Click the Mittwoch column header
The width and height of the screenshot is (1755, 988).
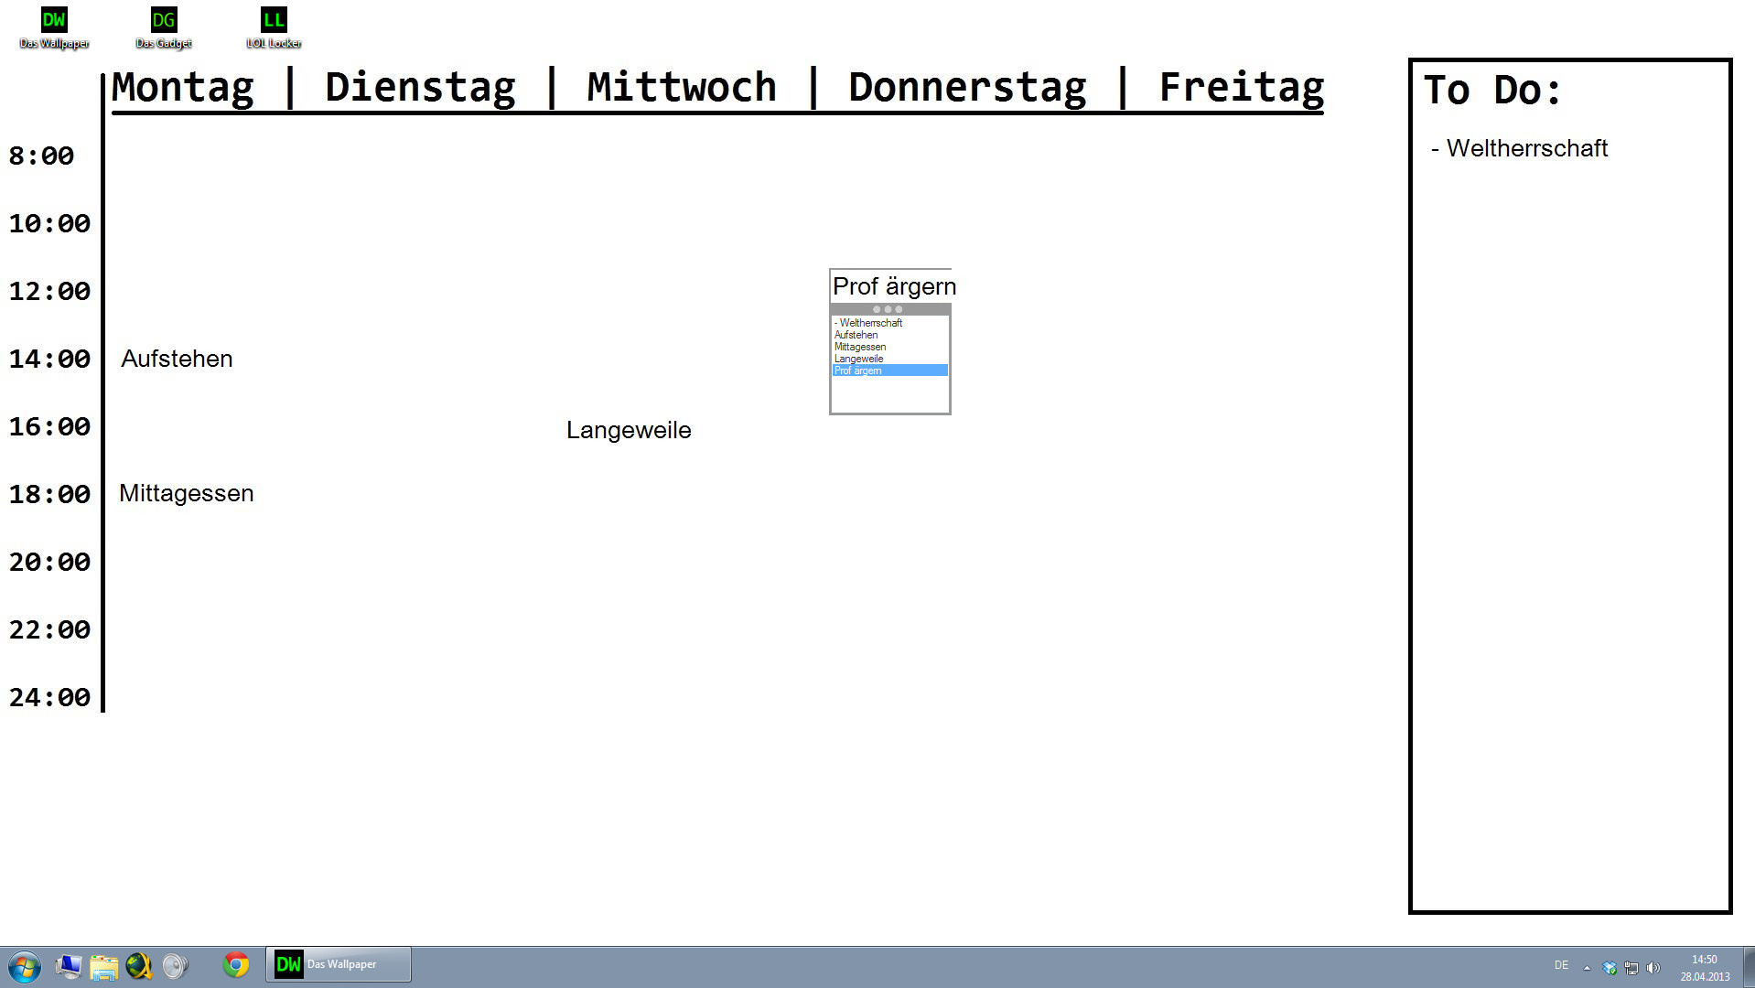pos(682,88)
